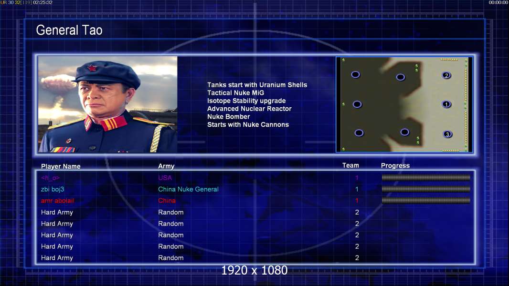Screen dimensions: 509x286
Task: Choose the lower-left empty start circle on minimap
Action: click(x=359, y=133)
